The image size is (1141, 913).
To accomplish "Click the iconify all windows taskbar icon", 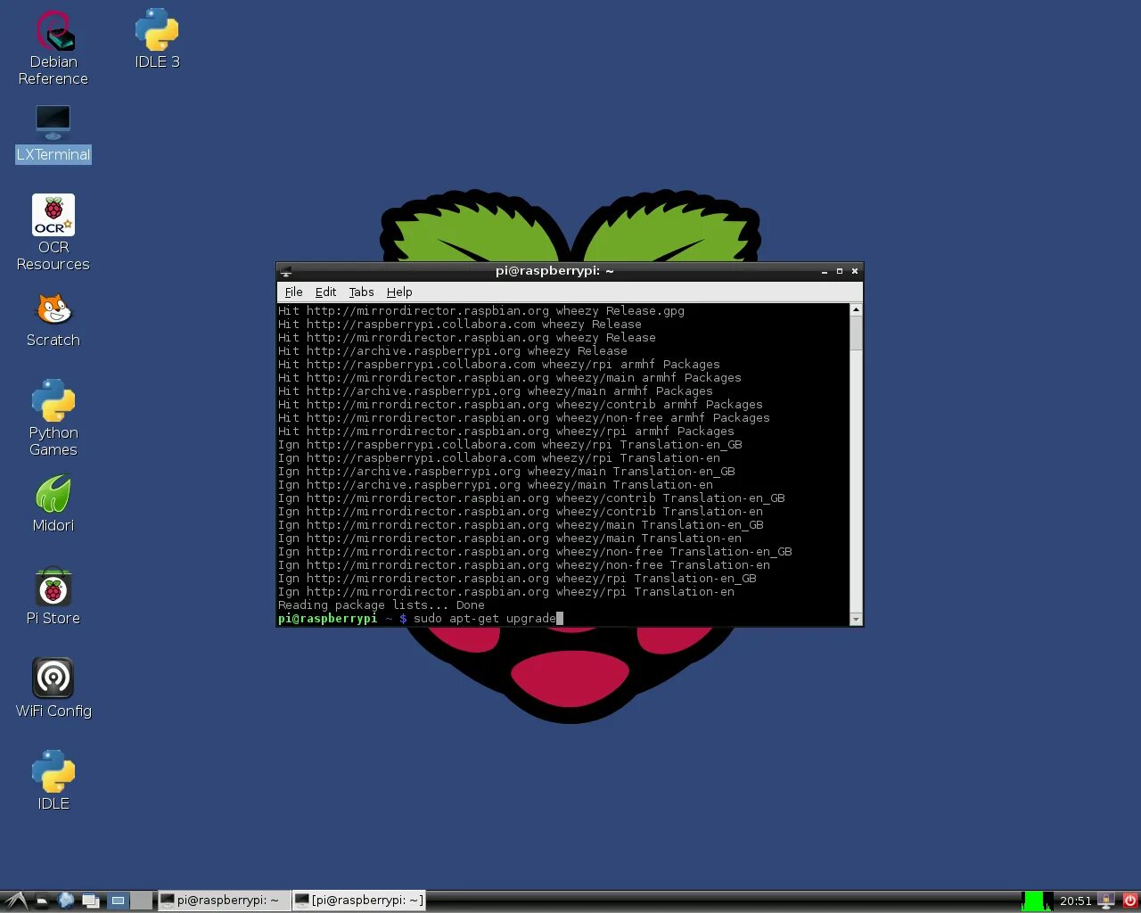I will click(91, 901).
